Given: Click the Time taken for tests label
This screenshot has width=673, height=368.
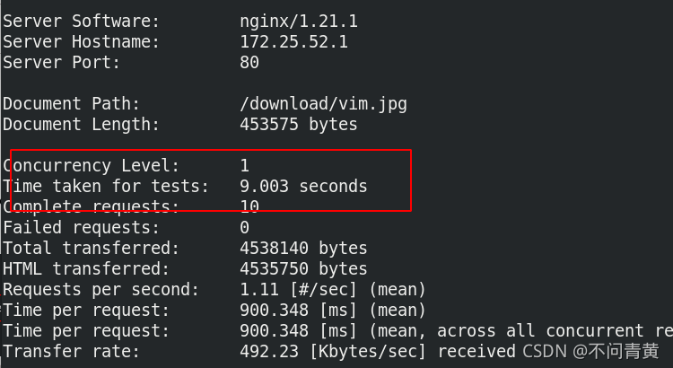Looking at the screenshot, I should (106, 187).
